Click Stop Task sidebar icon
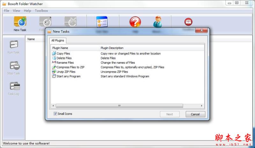This screenshot has height=148, width=255. [x=14, y=66]
